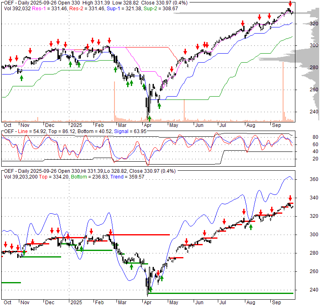The height and width of the screenshot is (305, 320).
Task: Click the Jun label on bottom chart time axis
Action: pyautogui.click(x=199, y=303)
